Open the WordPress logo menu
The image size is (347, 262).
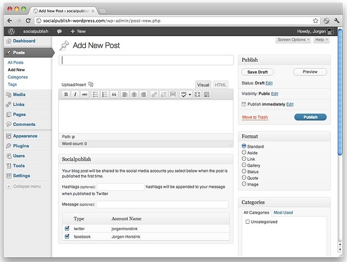[x=12, y=31]
